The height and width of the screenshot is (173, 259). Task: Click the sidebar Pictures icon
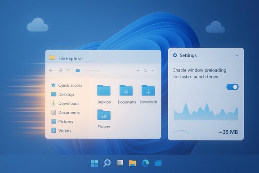click(54, 122)
